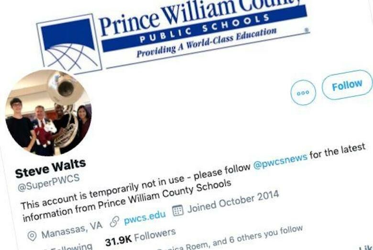
Task: Click the 'Providing A World-Class Education' tagline
Action: pyautogui.click(x=207, y=43)
